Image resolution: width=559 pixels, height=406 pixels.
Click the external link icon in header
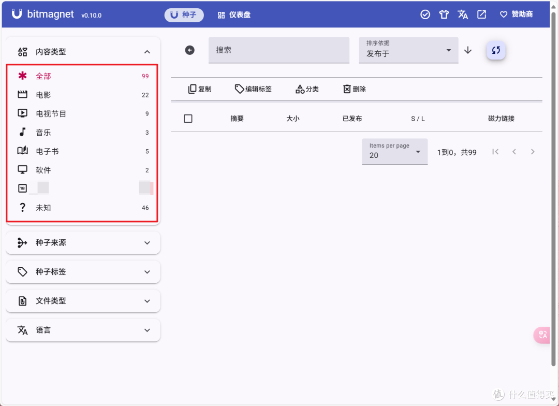(482, 15)
